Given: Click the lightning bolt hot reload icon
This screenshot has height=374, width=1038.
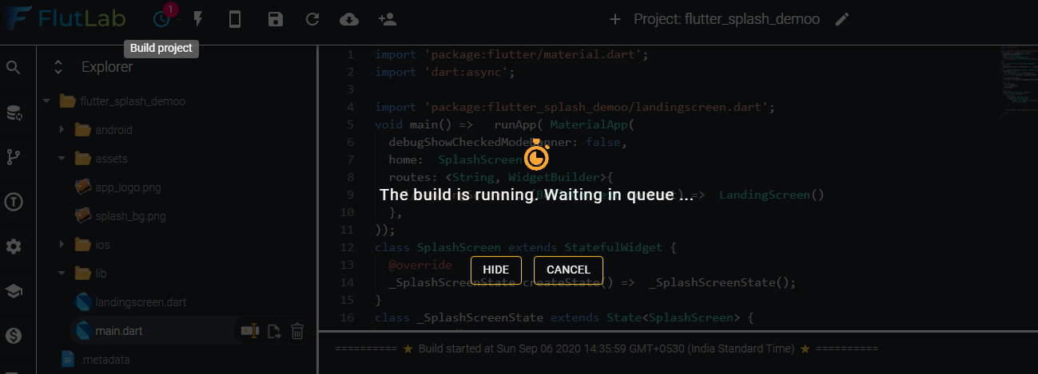Looking at the screenshot, I should pos(198,19).
